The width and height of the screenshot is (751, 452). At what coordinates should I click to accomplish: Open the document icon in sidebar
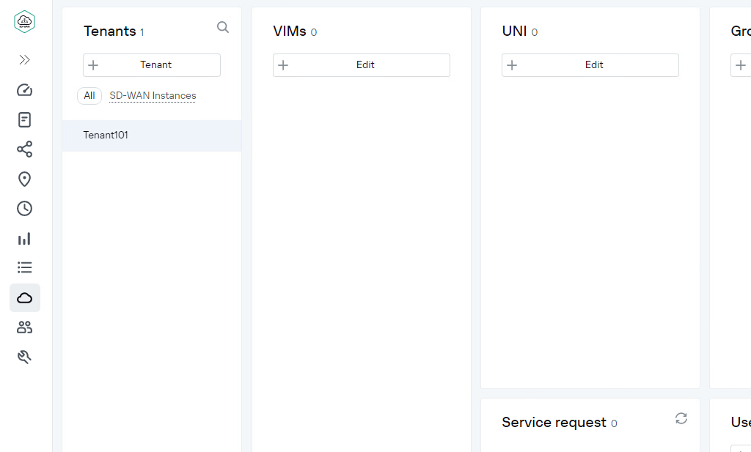pos(25,119)
